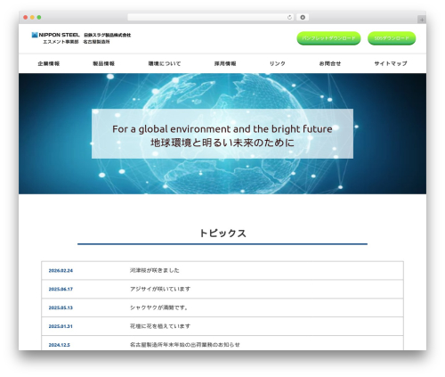Click the green SDSダウンロード button
The height and width of the screenshot is (377, 445).
tap(392, 38)
